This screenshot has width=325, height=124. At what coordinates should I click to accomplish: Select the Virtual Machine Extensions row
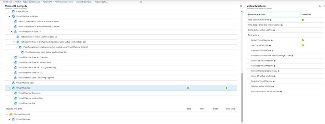click(121, 93)
